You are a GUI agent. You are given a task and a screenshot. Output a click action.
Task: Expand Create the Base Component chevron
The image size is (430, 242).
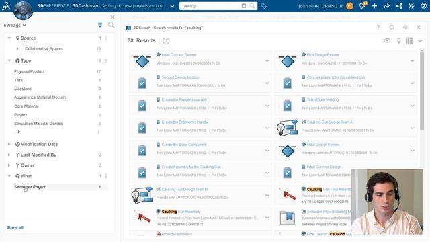(267, 151)
